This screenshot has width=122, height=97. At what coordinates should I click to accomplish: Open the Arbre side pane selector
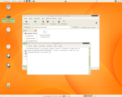click(25, 31)
